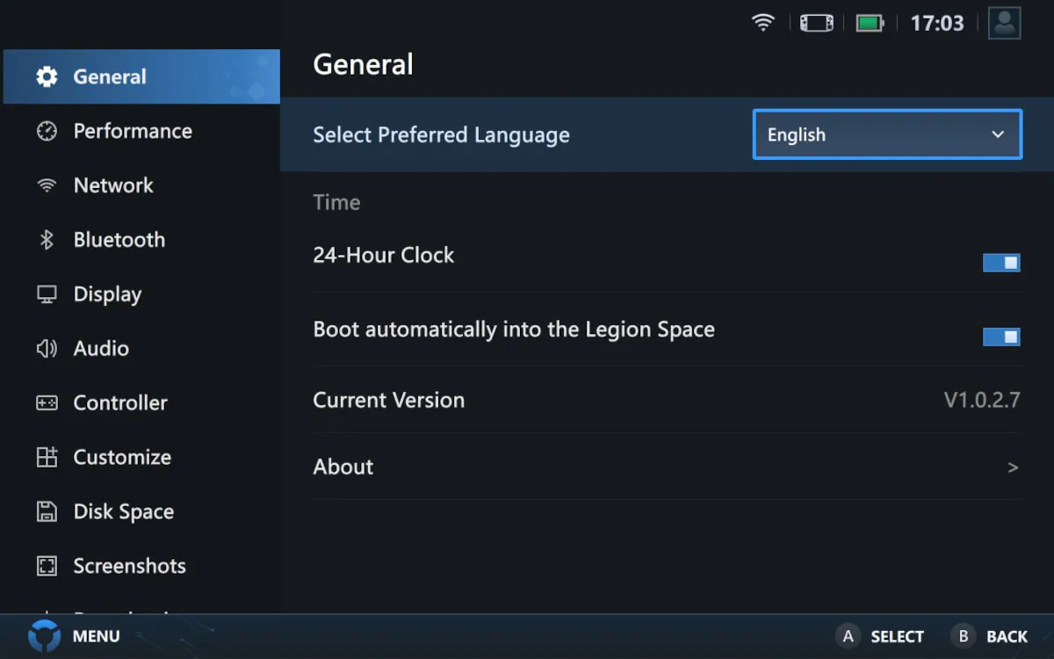The width and height of the screenshot is (1054, 659).
Task: Open Network via the sidebar Wi-Fi icon
Action: pyautogui.click(x=47, y=186)
